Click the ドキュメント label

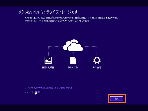point(73,67)
